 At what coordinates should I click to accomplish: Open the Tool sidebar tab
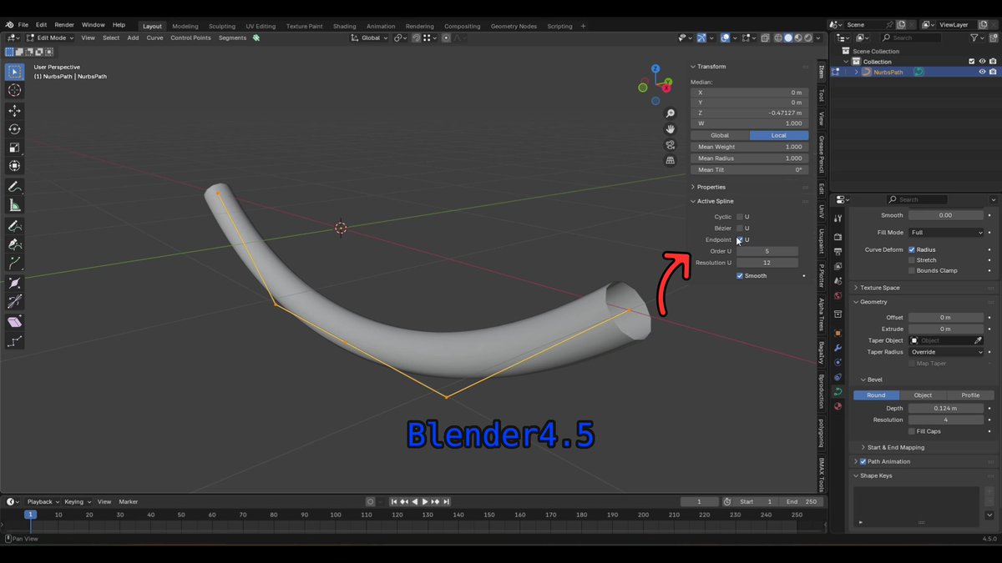coord(822,95)
